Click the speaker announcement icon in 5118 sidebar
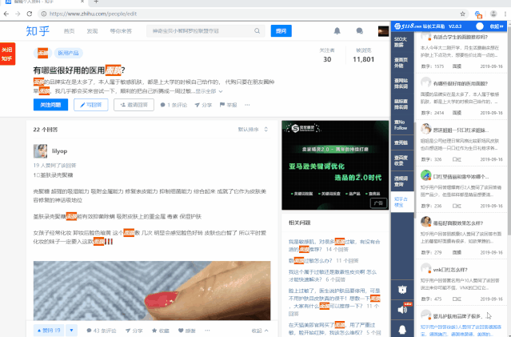Screen dimensions: 511x337 402,309
